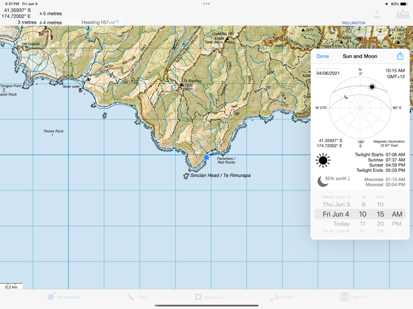This screenshot has width=413, height=309.
Task: Tap the Routes tab icon
Action: 281,297
